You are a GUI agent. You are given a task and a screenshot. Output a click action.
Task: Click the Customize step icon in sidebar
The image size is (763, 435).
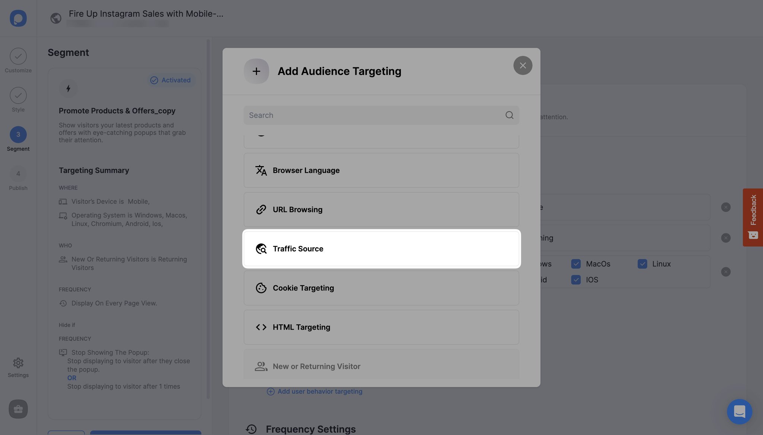pos(18,56)
